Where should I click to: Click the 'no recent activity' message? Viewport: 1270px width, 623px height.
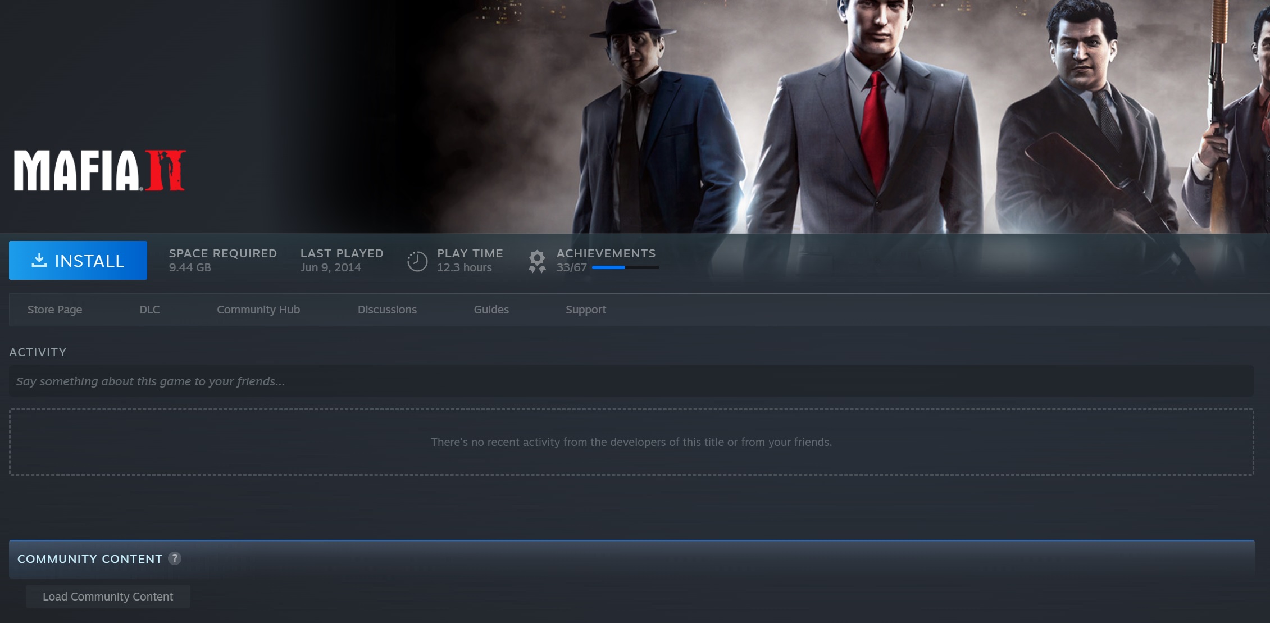point(631,442)
